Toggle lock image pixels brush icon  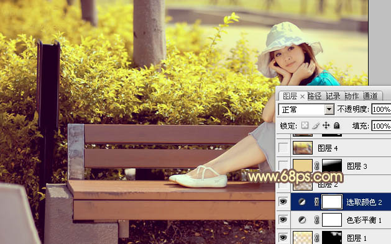(x=315, y=125)
